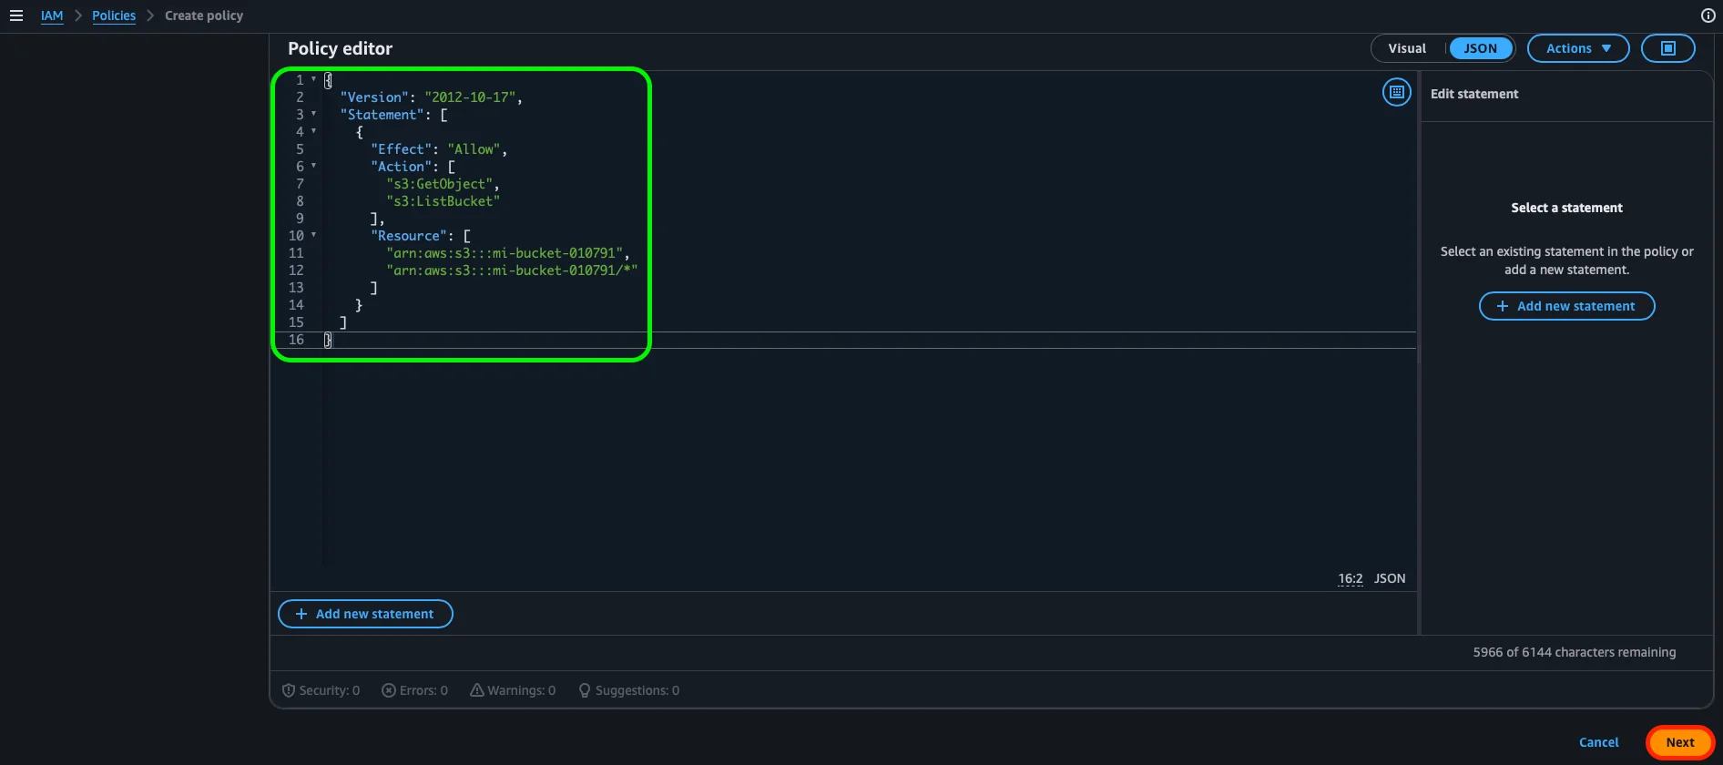Viewport: 1723px width, 765px height.
Task: Click the Create policy breadcrumb text
Action: coord(204,15)
